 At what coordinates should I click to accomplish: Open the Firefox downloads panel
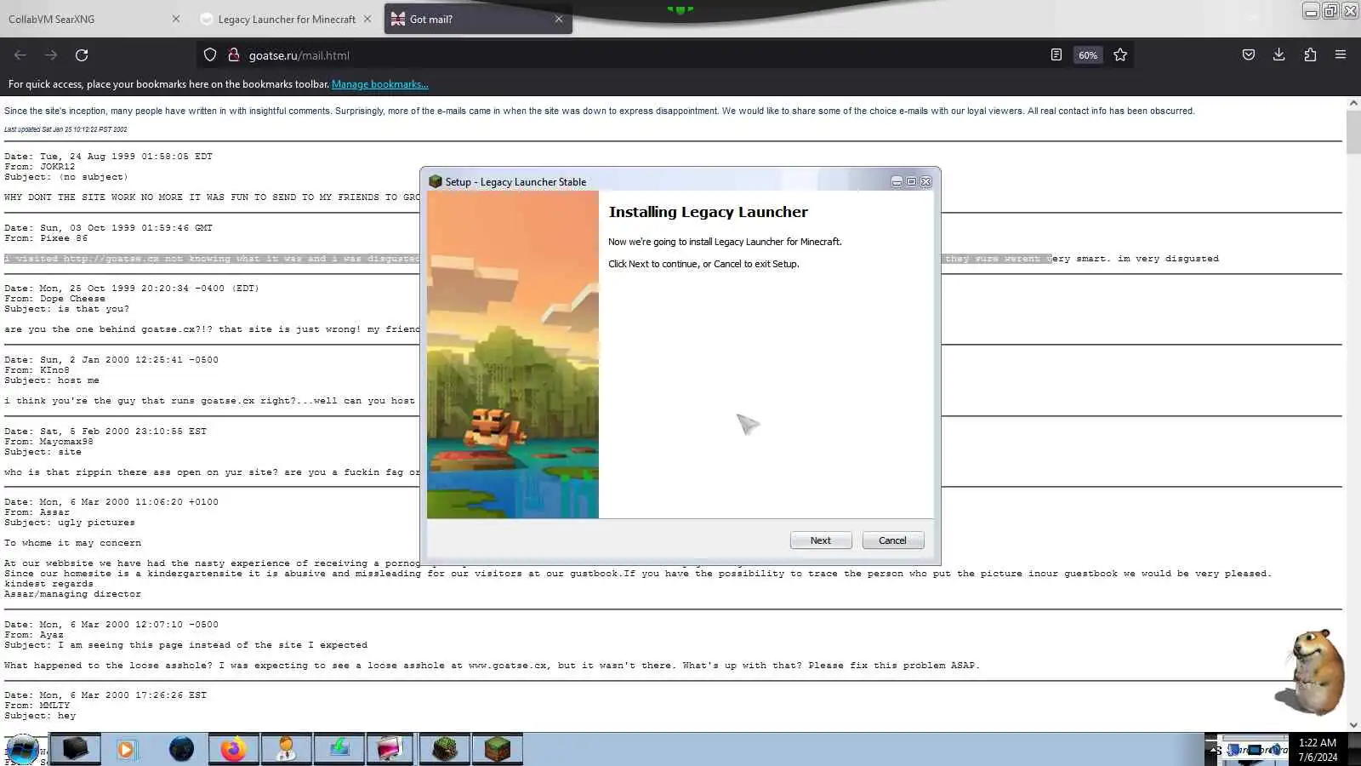pos(1278,55)
